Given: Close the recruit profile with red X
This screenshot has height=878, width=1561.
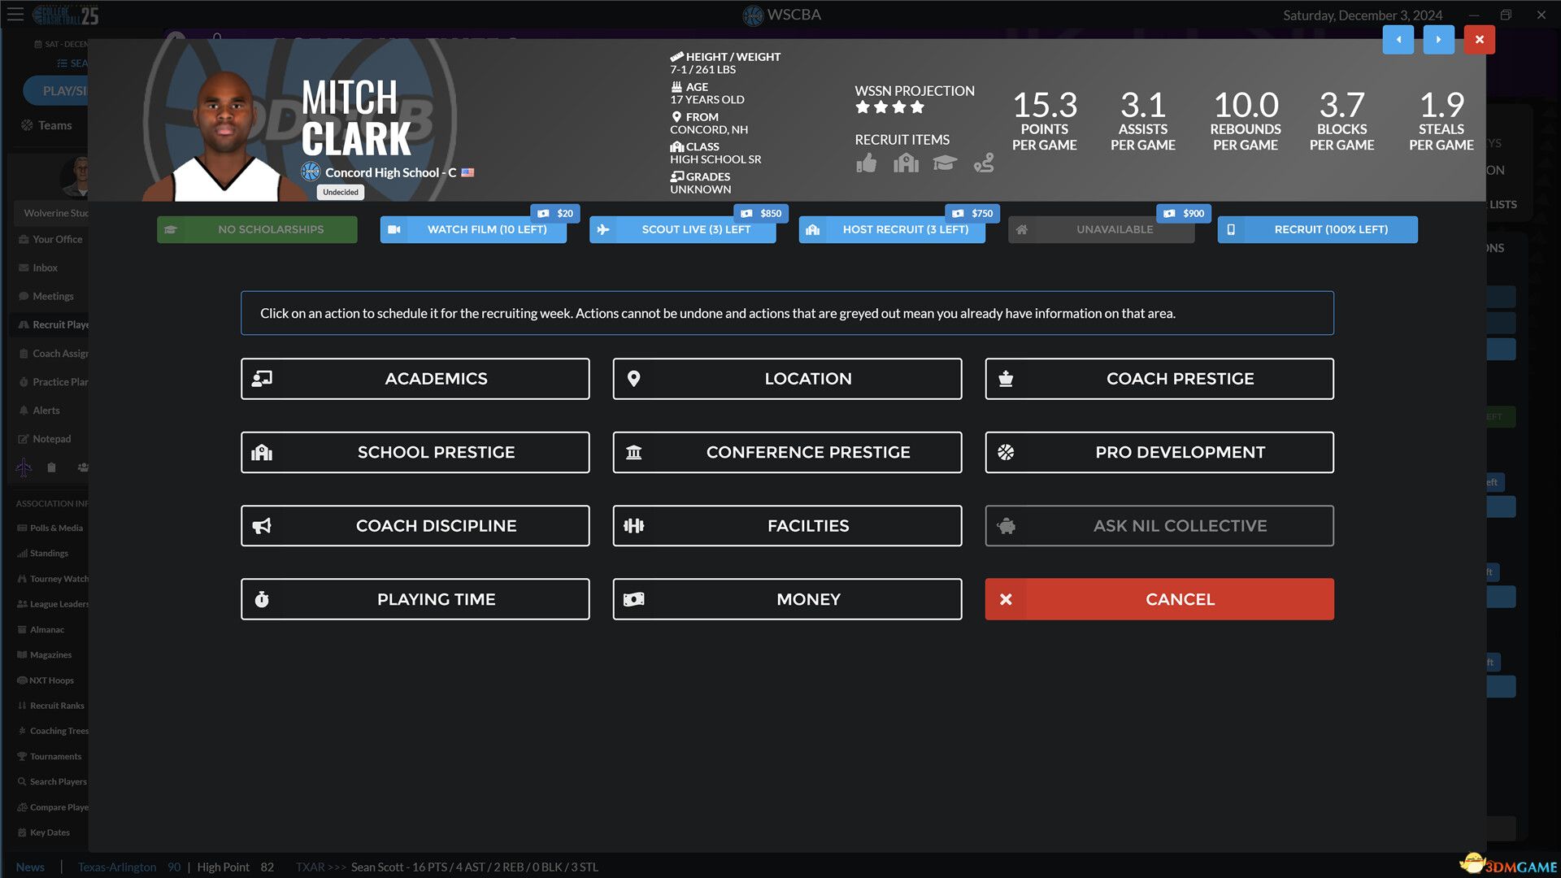Looking at the screenshot, I should [1479, 39].
